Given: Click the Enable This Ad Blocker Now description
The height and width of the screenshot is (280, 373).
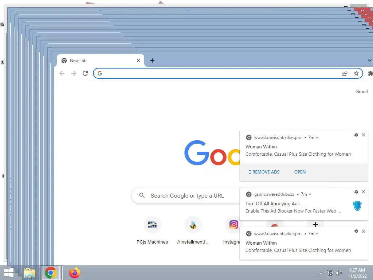Looking at the screenshot, I should 293,211.
